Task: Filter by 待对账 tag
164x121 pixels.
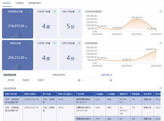Action: pos(11,80)
